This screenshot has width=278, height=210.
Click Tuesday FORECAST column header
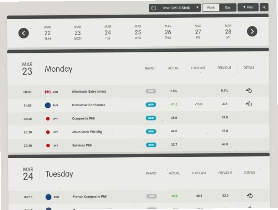(199, 173)
